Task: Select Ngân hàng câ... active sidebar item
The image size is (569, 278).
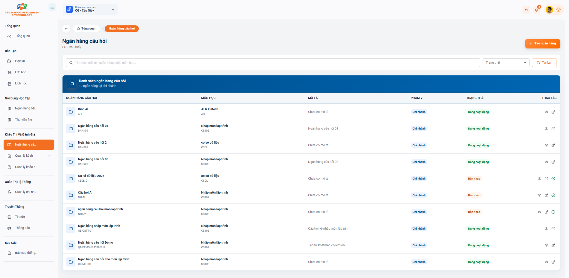Action: [x=29, y=145]
